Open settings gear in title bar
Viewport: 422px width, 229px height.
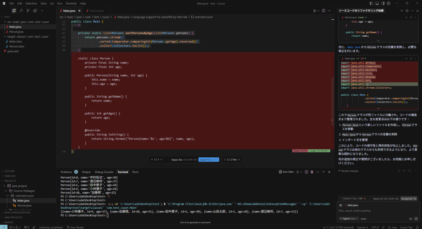click(x=389, y=3)
